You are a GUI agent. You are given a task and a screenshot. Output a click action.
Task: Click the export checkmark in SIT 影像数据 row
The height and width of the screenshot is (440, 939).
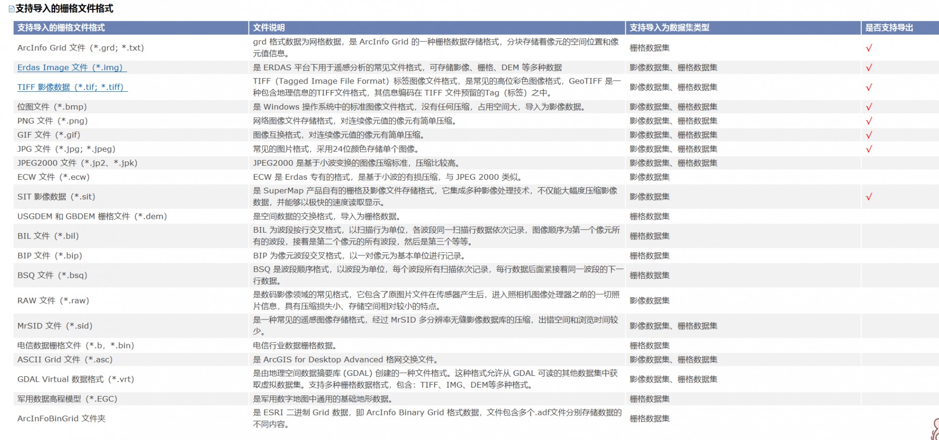[x=869, y=197]
